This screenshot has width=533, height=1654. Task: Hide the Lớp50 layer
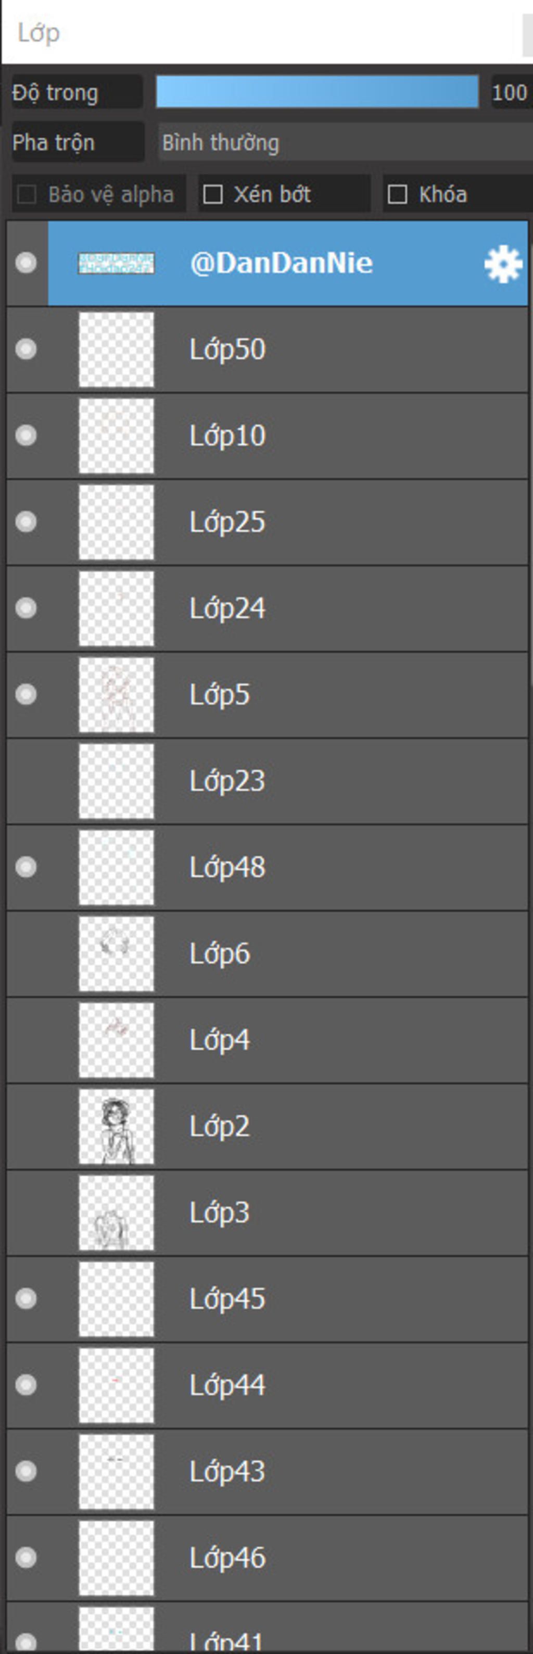coord(27,349)
